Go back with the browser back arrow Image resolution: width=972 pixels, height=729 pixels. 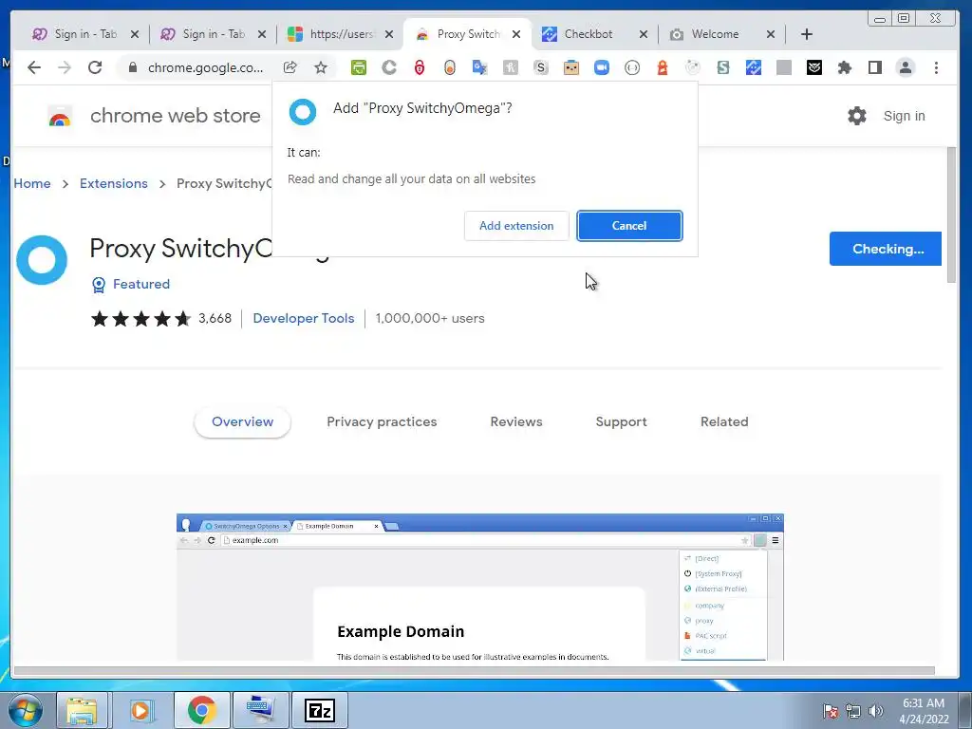click(x=34, y=67)
